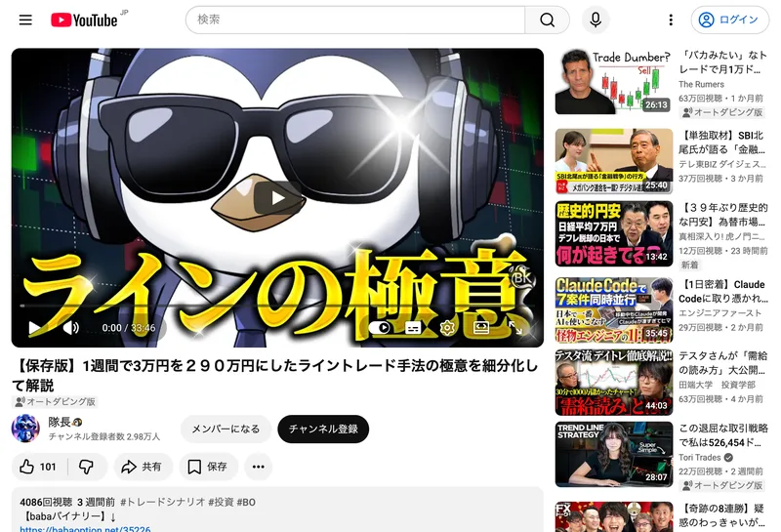Image resolution: width=781 pixels, height=532 pixels.
Task: Click the 共有 share button
Action: (x=143, y=467)
